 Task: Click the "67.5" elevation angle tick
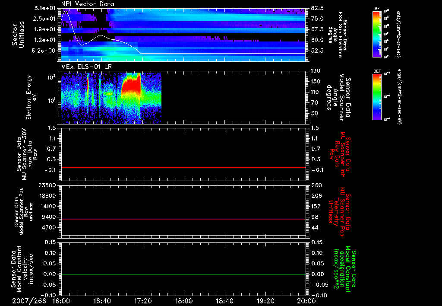coord(317,29)
